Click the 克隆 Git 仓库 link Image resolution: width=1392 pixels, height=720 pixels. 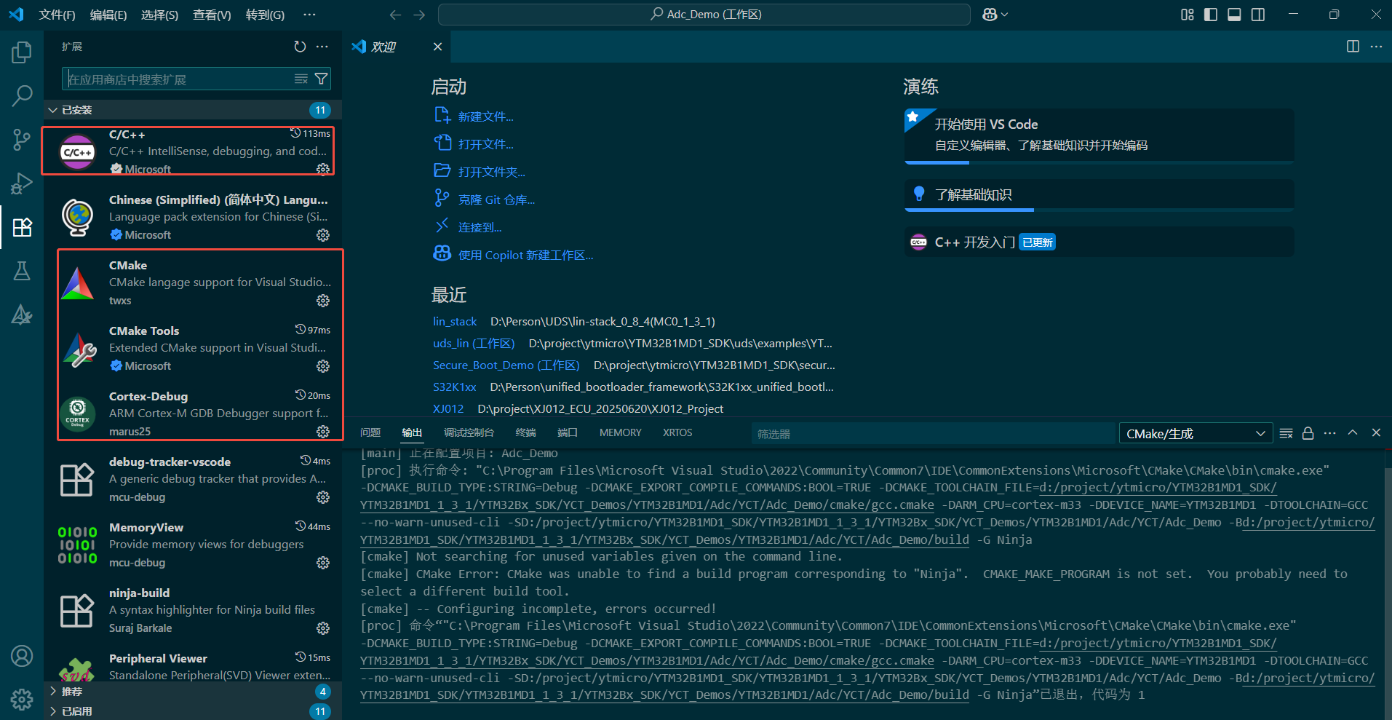[496, 199]
